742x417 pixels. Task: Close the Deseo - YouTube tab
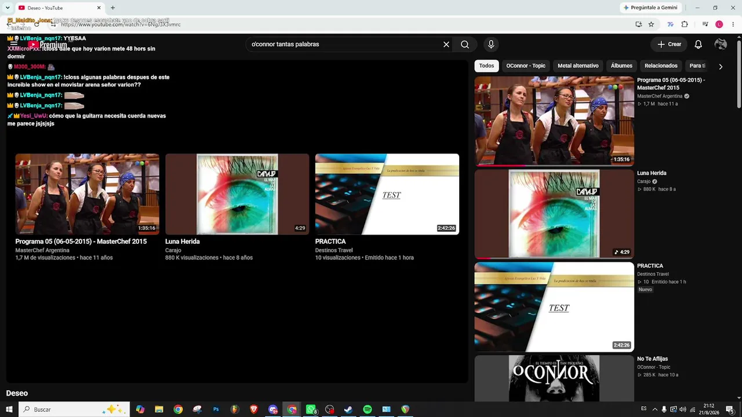[x=99, y=8]
